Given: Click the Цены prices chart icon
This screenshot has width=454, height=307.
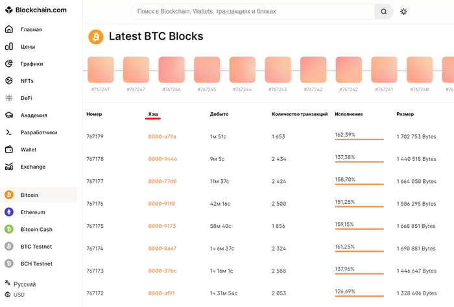Looking at the screenshot, I should click(9, 47).
